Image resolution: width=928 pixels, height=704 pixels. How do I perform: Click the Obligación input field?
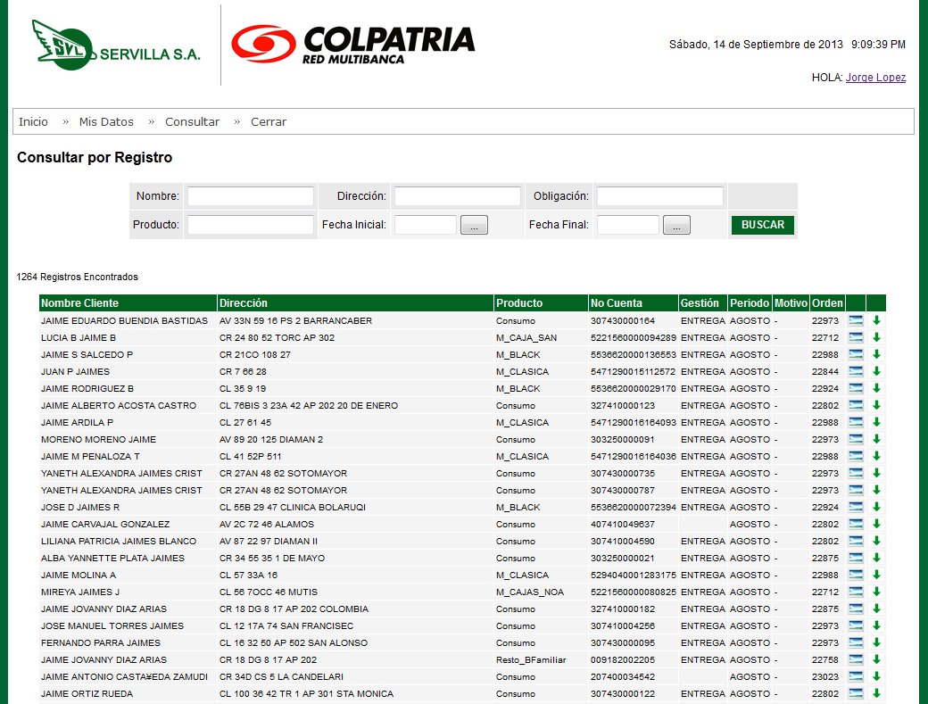660,195
